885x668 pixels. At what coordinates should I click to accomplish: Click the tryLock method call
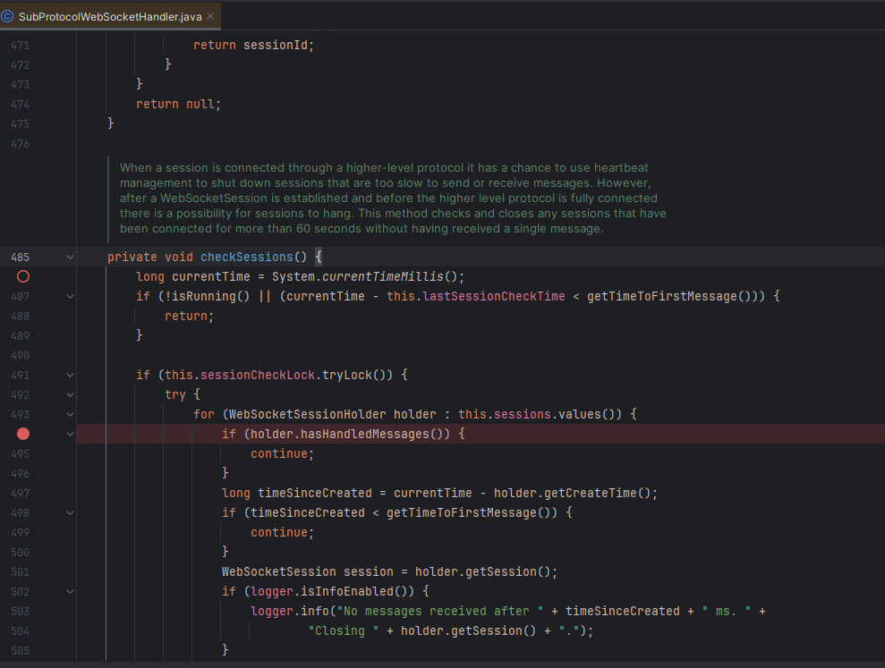click(346, 375)
